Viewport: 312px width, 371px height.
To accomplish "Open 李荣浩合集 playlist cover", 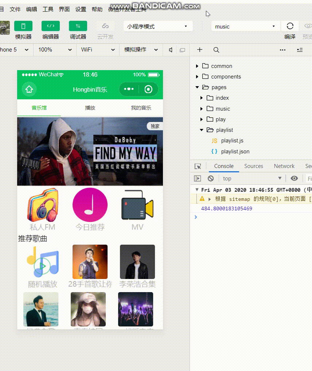I will [x=137, y=262].
